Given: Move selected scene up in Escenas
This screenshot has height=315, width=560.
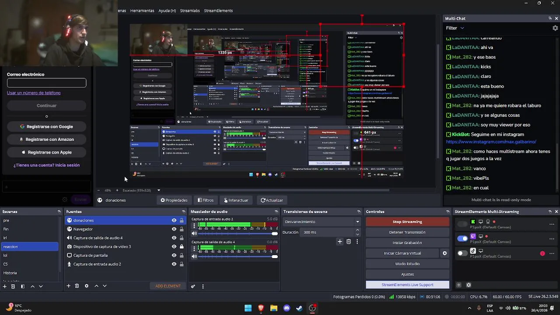Looking at the screenshot, I should (32, 286).
